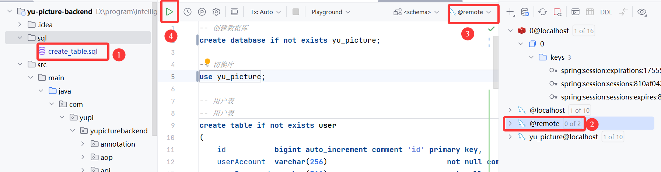Open the Playground resolve mode dropdown
661x172 pixels.
click(x=330, y=12)
